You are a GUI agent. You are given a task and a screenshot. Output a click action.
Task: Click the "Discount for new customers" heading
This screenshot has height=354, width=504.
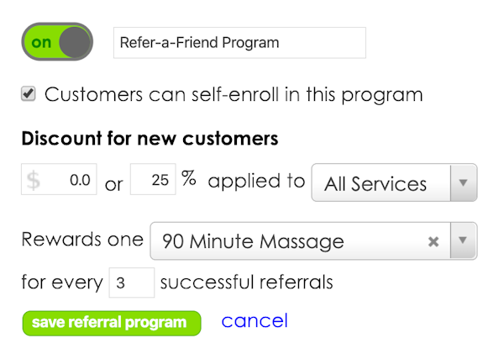[x=150, y=138]
